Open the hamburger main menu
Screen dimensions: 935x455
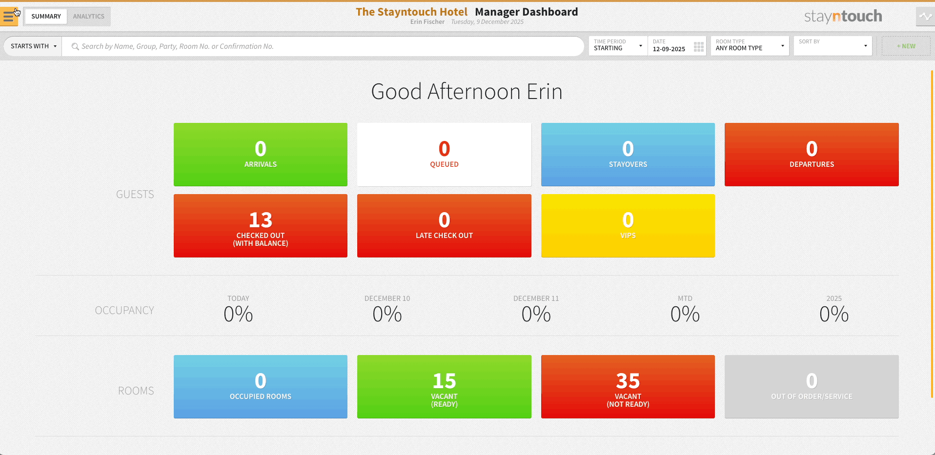coord(9,17)
